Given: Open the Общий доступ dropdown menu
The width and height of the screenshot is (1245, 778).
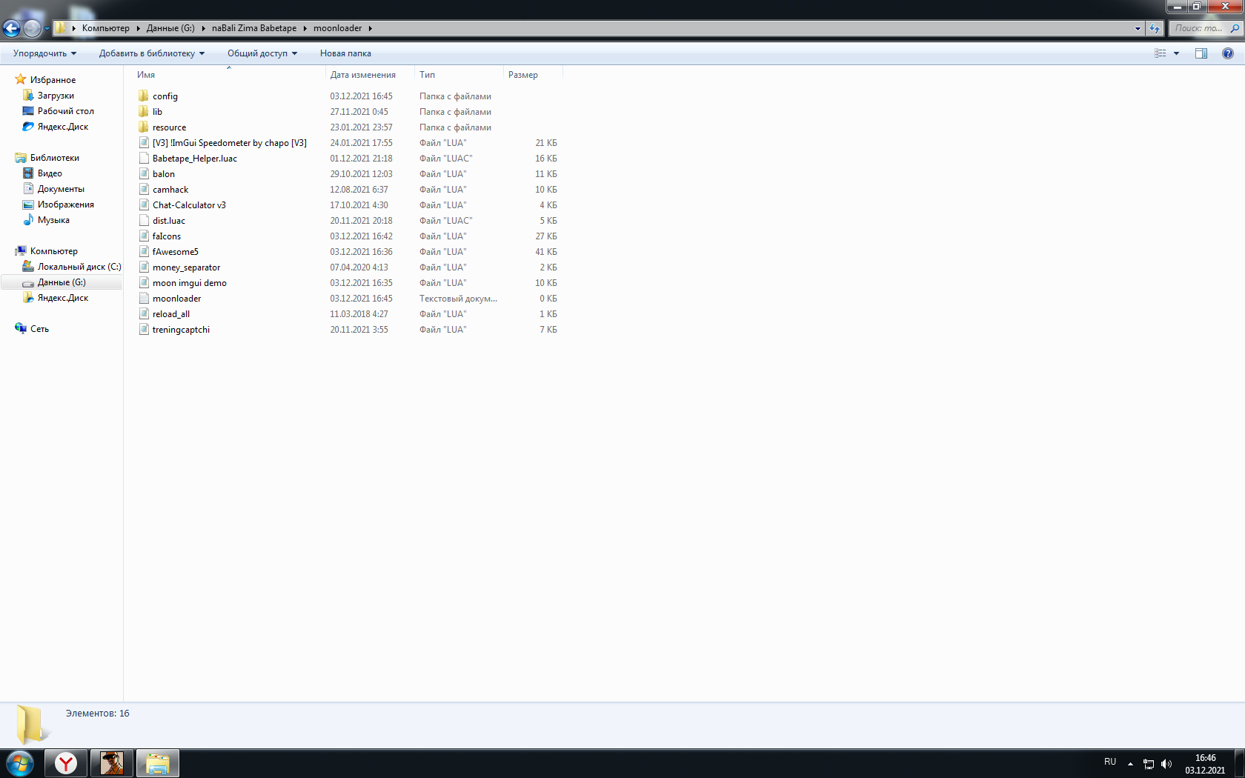Looking at the screenshot, I should tap(262, 53).
